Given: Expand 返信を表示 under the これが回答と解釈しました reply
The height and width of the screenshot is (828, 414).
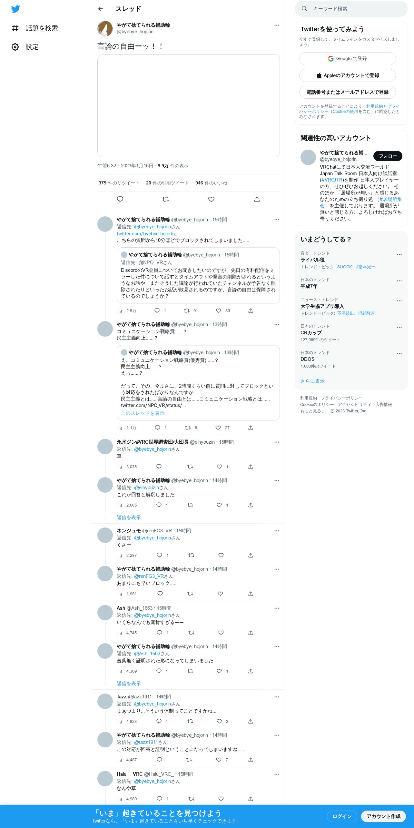Looking at the screenshot, I should click(129, 517).
